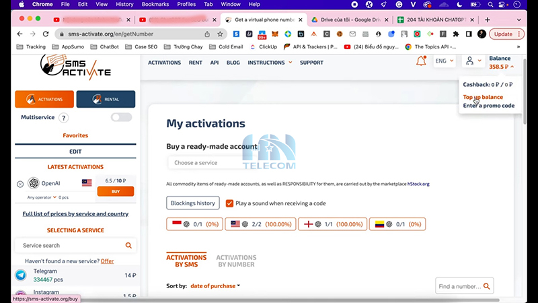Expand the INSTRUCTIONS menu
Viewport: 538px width, 303px height.
(x=270, y=63)
